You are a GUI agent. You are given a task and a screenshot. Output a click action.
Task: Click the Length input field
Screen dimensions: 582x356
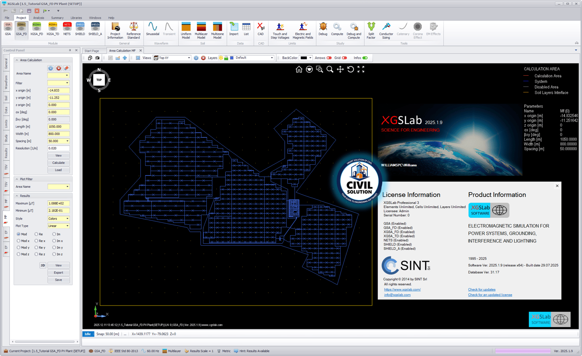tap(58, 127)
